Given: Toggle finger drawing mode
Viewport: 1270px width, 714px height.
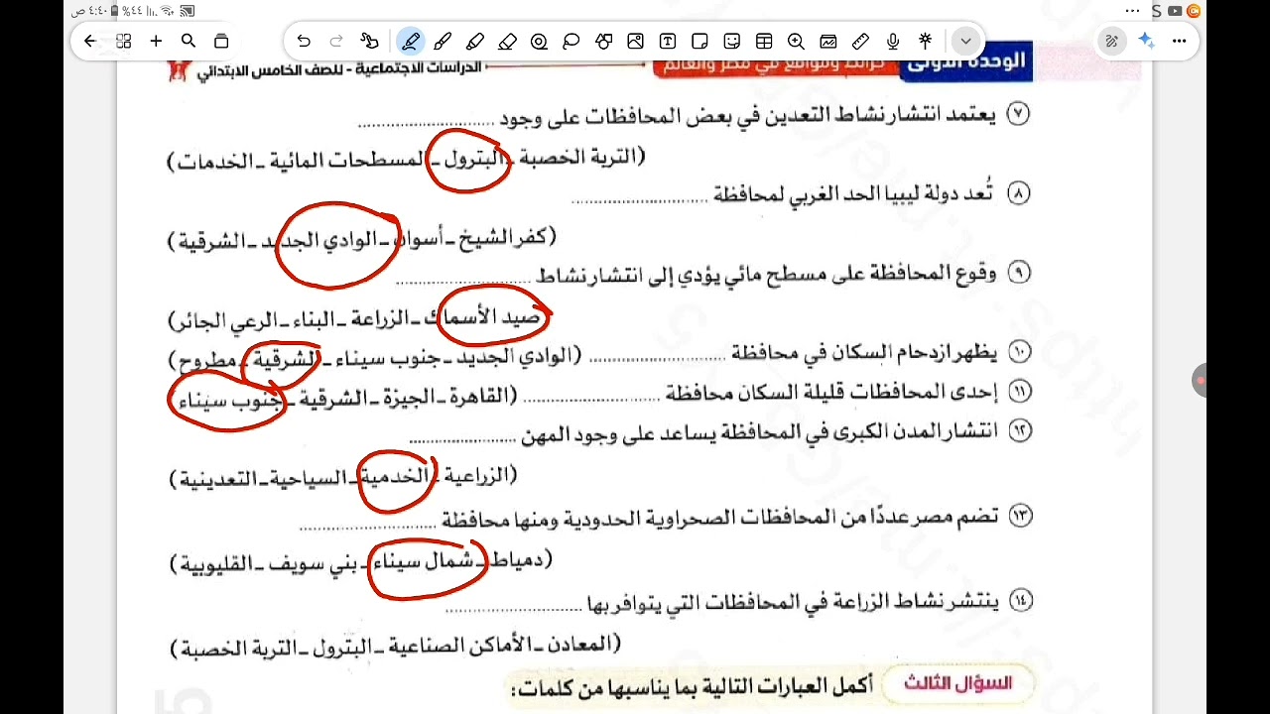Looking at the screenshot, I should (x=369, y=42).
